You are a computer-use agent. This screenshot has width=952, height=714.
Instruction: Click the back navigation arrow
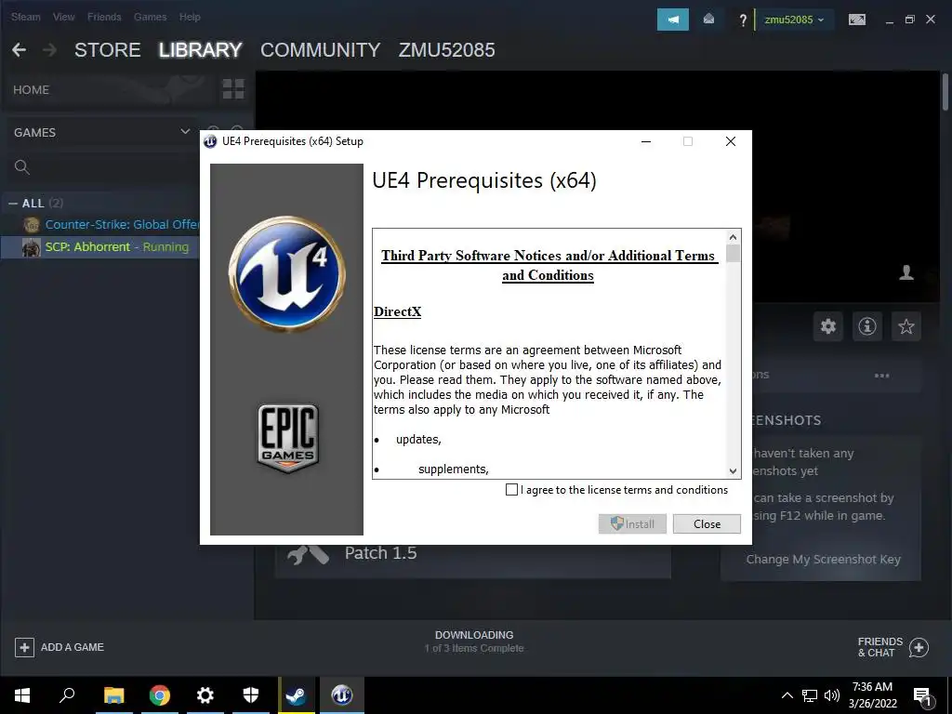tap(20, 50)
